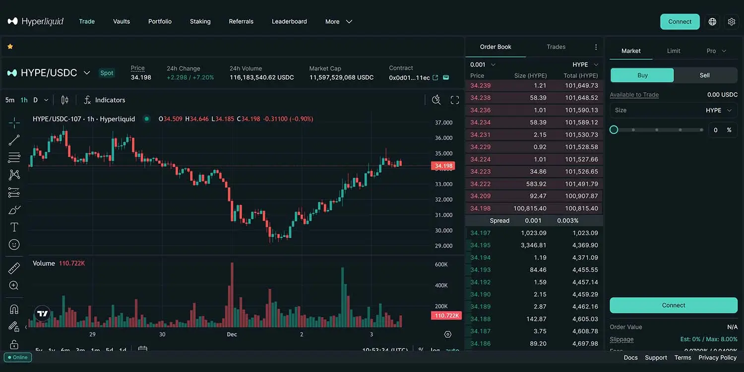The width and height of the screenshot is (744, 372).
Task: Toggle magnet mode in chart toolbar
Action: point(14,310)
